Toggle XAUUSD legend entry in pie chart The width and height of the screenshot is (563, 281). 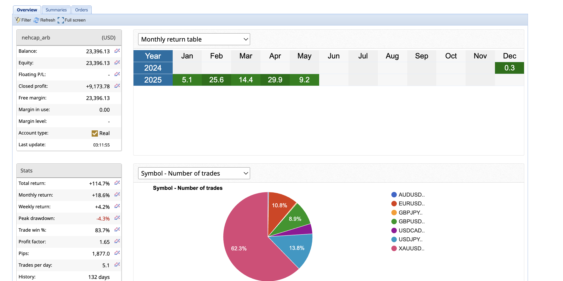pos(411,248)
